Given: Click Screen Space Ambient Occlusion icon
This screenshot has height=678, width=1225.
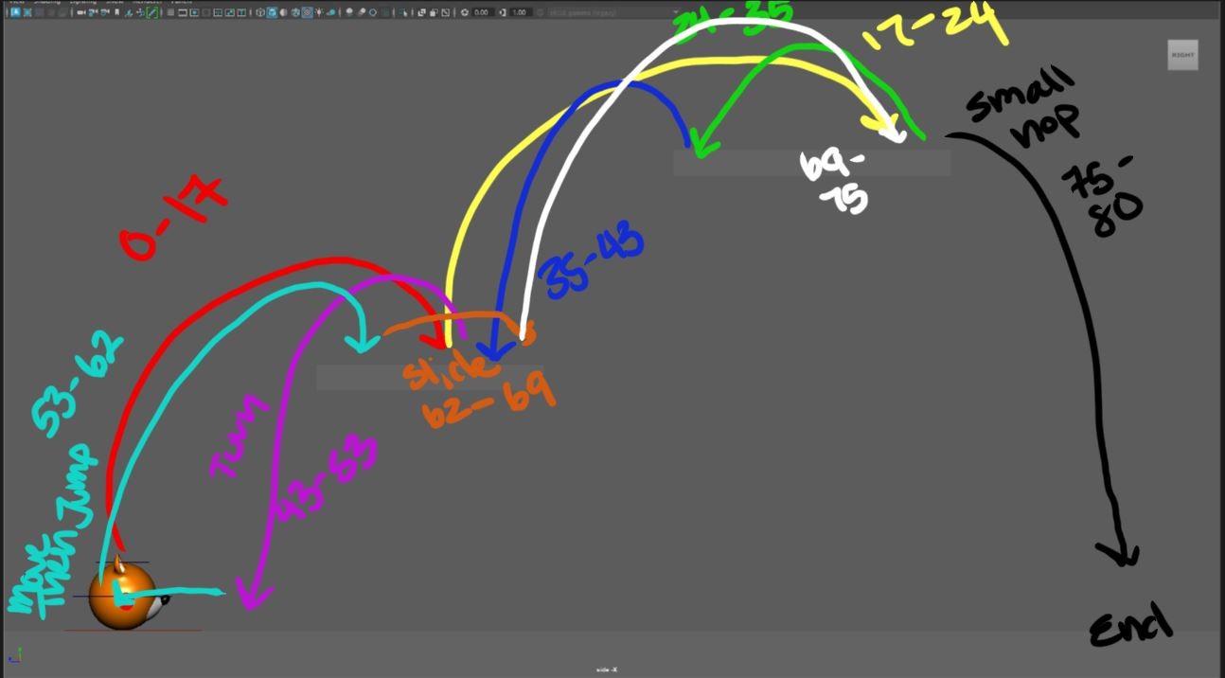Looking at the screenshot, I should coord(349,12).
